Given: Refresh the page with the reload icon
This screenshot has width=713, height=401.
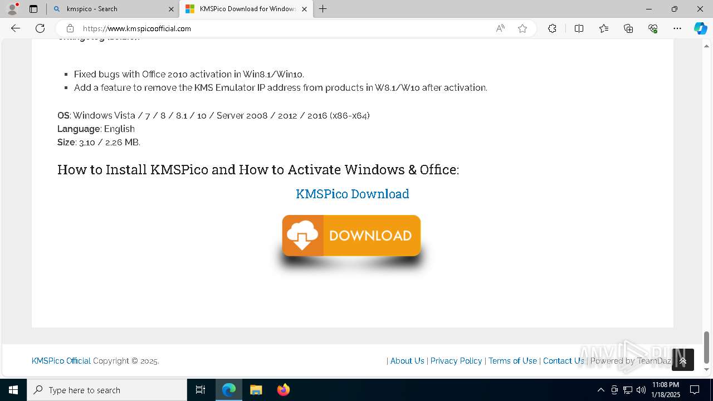Looking at the screenshot, I should 40,28.
